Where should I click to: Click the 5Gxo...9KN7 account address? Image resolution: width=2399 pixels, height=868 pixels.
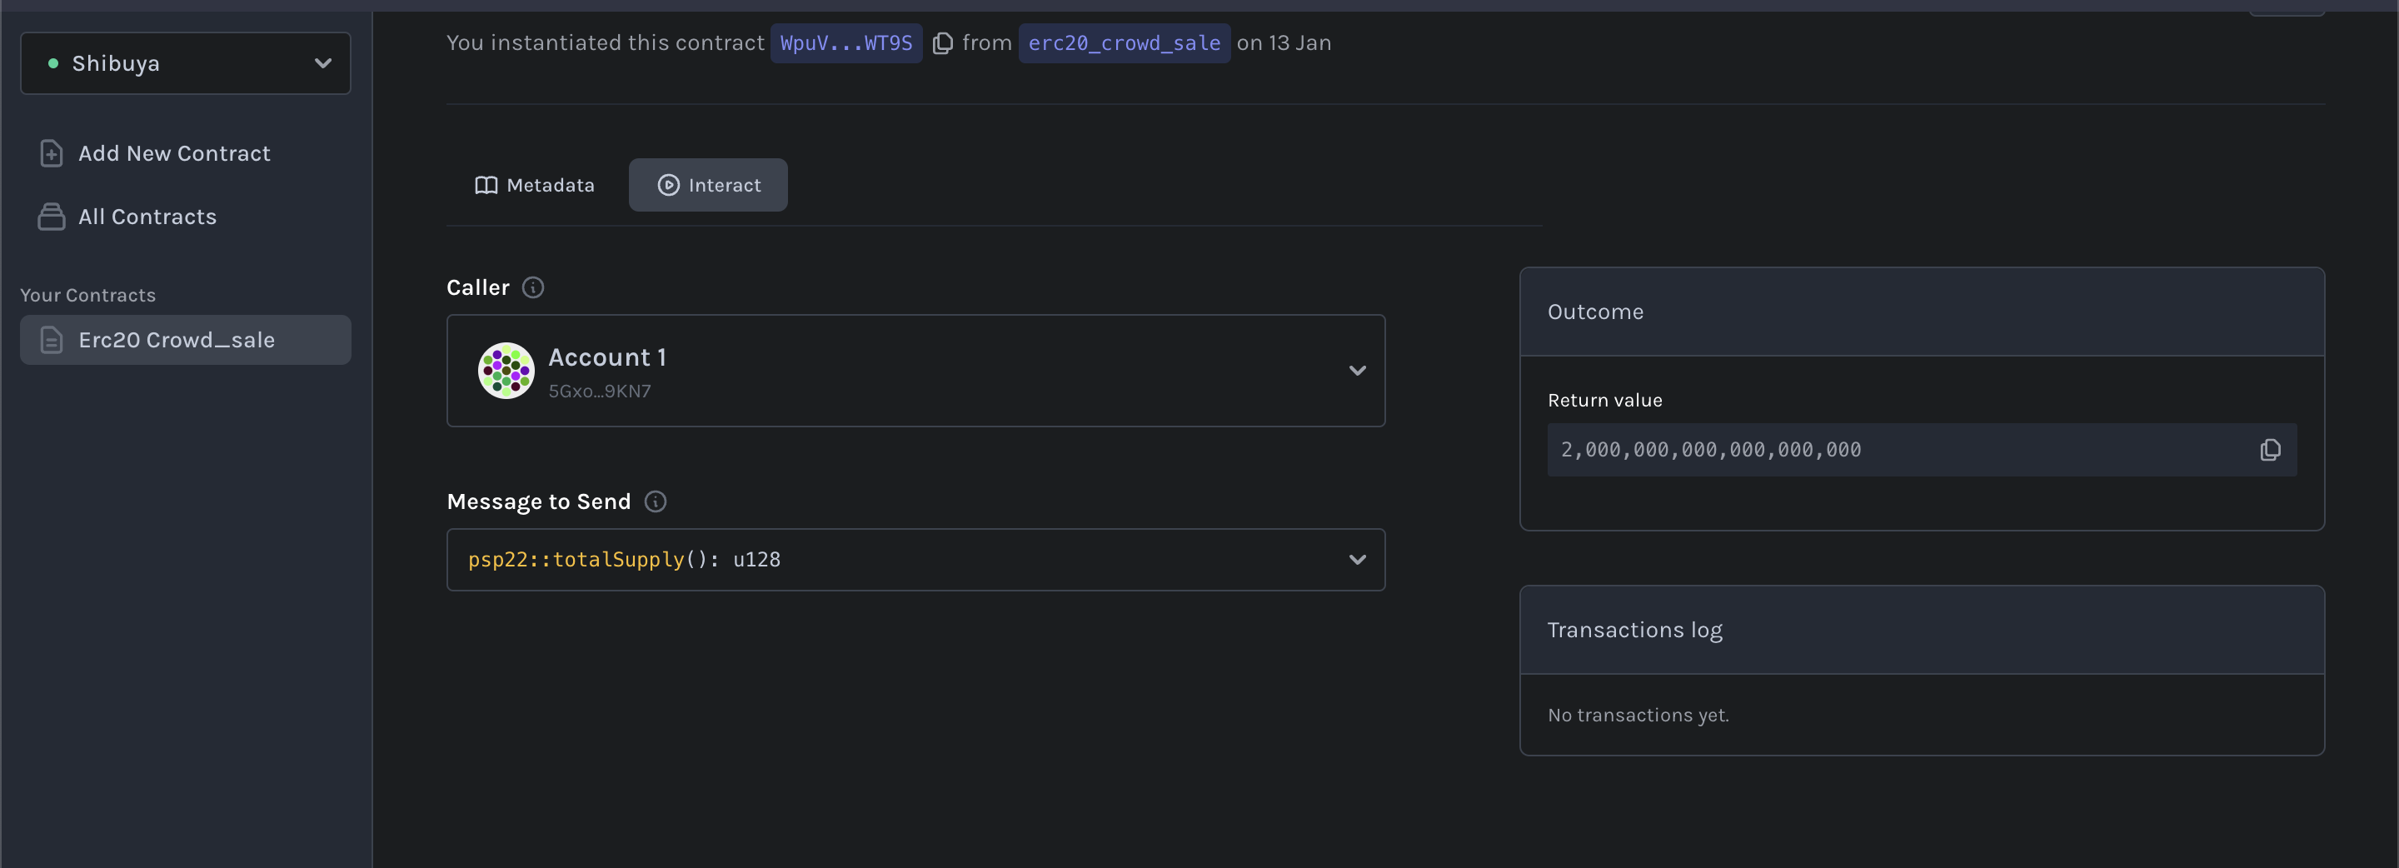(600, 392)
